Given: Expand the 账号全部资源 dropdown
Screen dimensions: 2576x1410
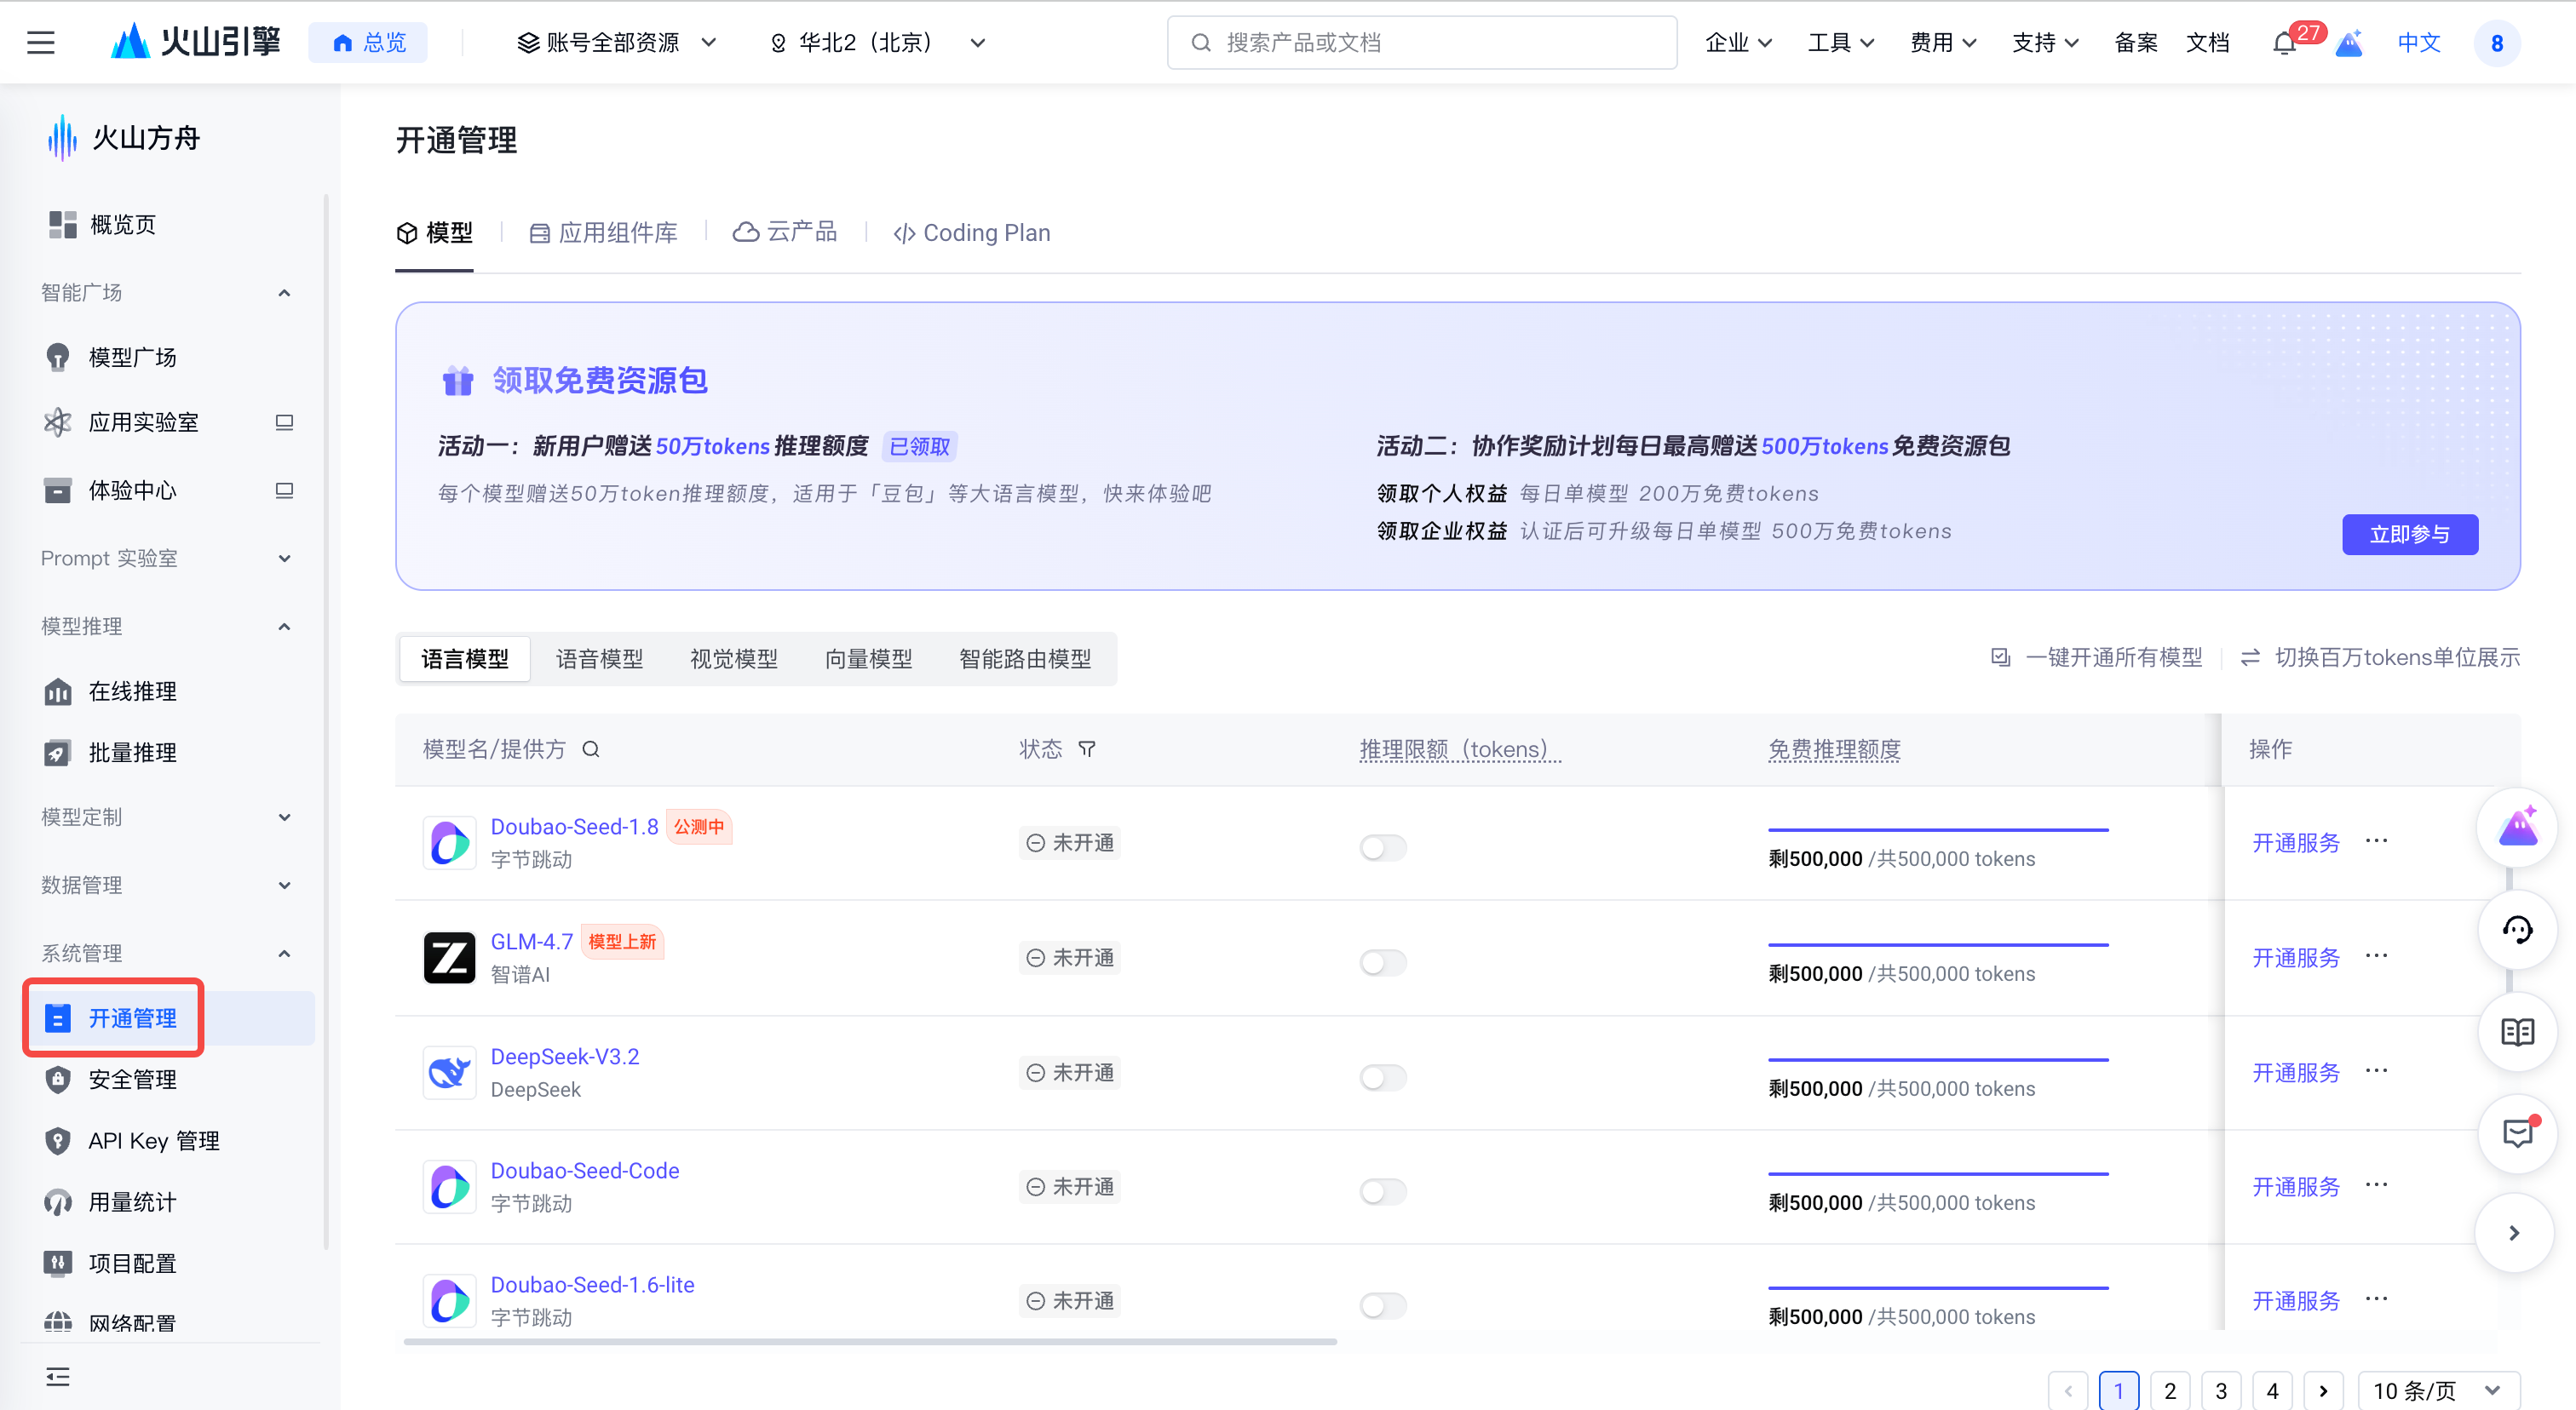Looking at the screenshot, I should pyautogui.click(x=616, y=43).
